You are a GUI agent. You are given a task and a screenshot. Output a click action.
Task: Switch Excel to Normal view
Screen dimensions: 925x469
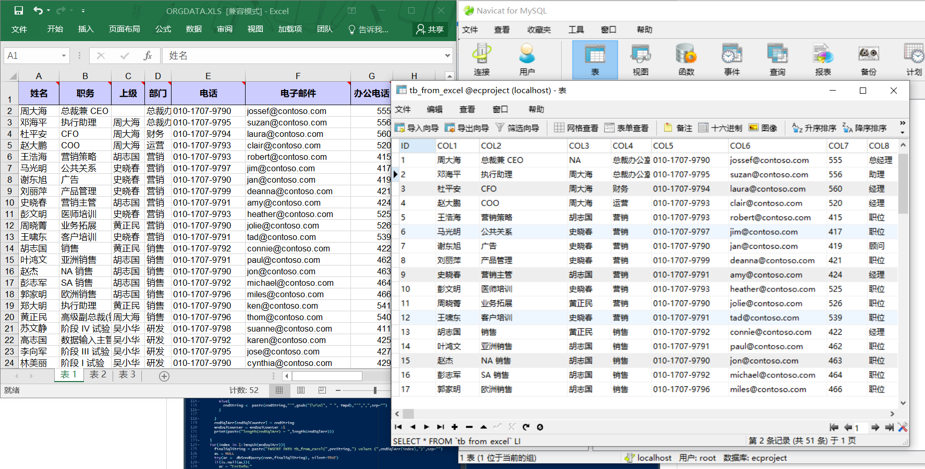coord(279,390)
